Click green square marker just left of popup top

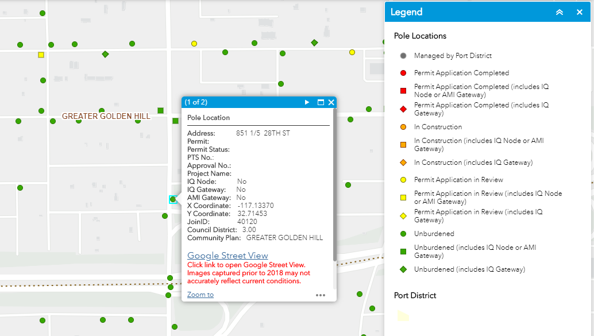click(175, 121)
